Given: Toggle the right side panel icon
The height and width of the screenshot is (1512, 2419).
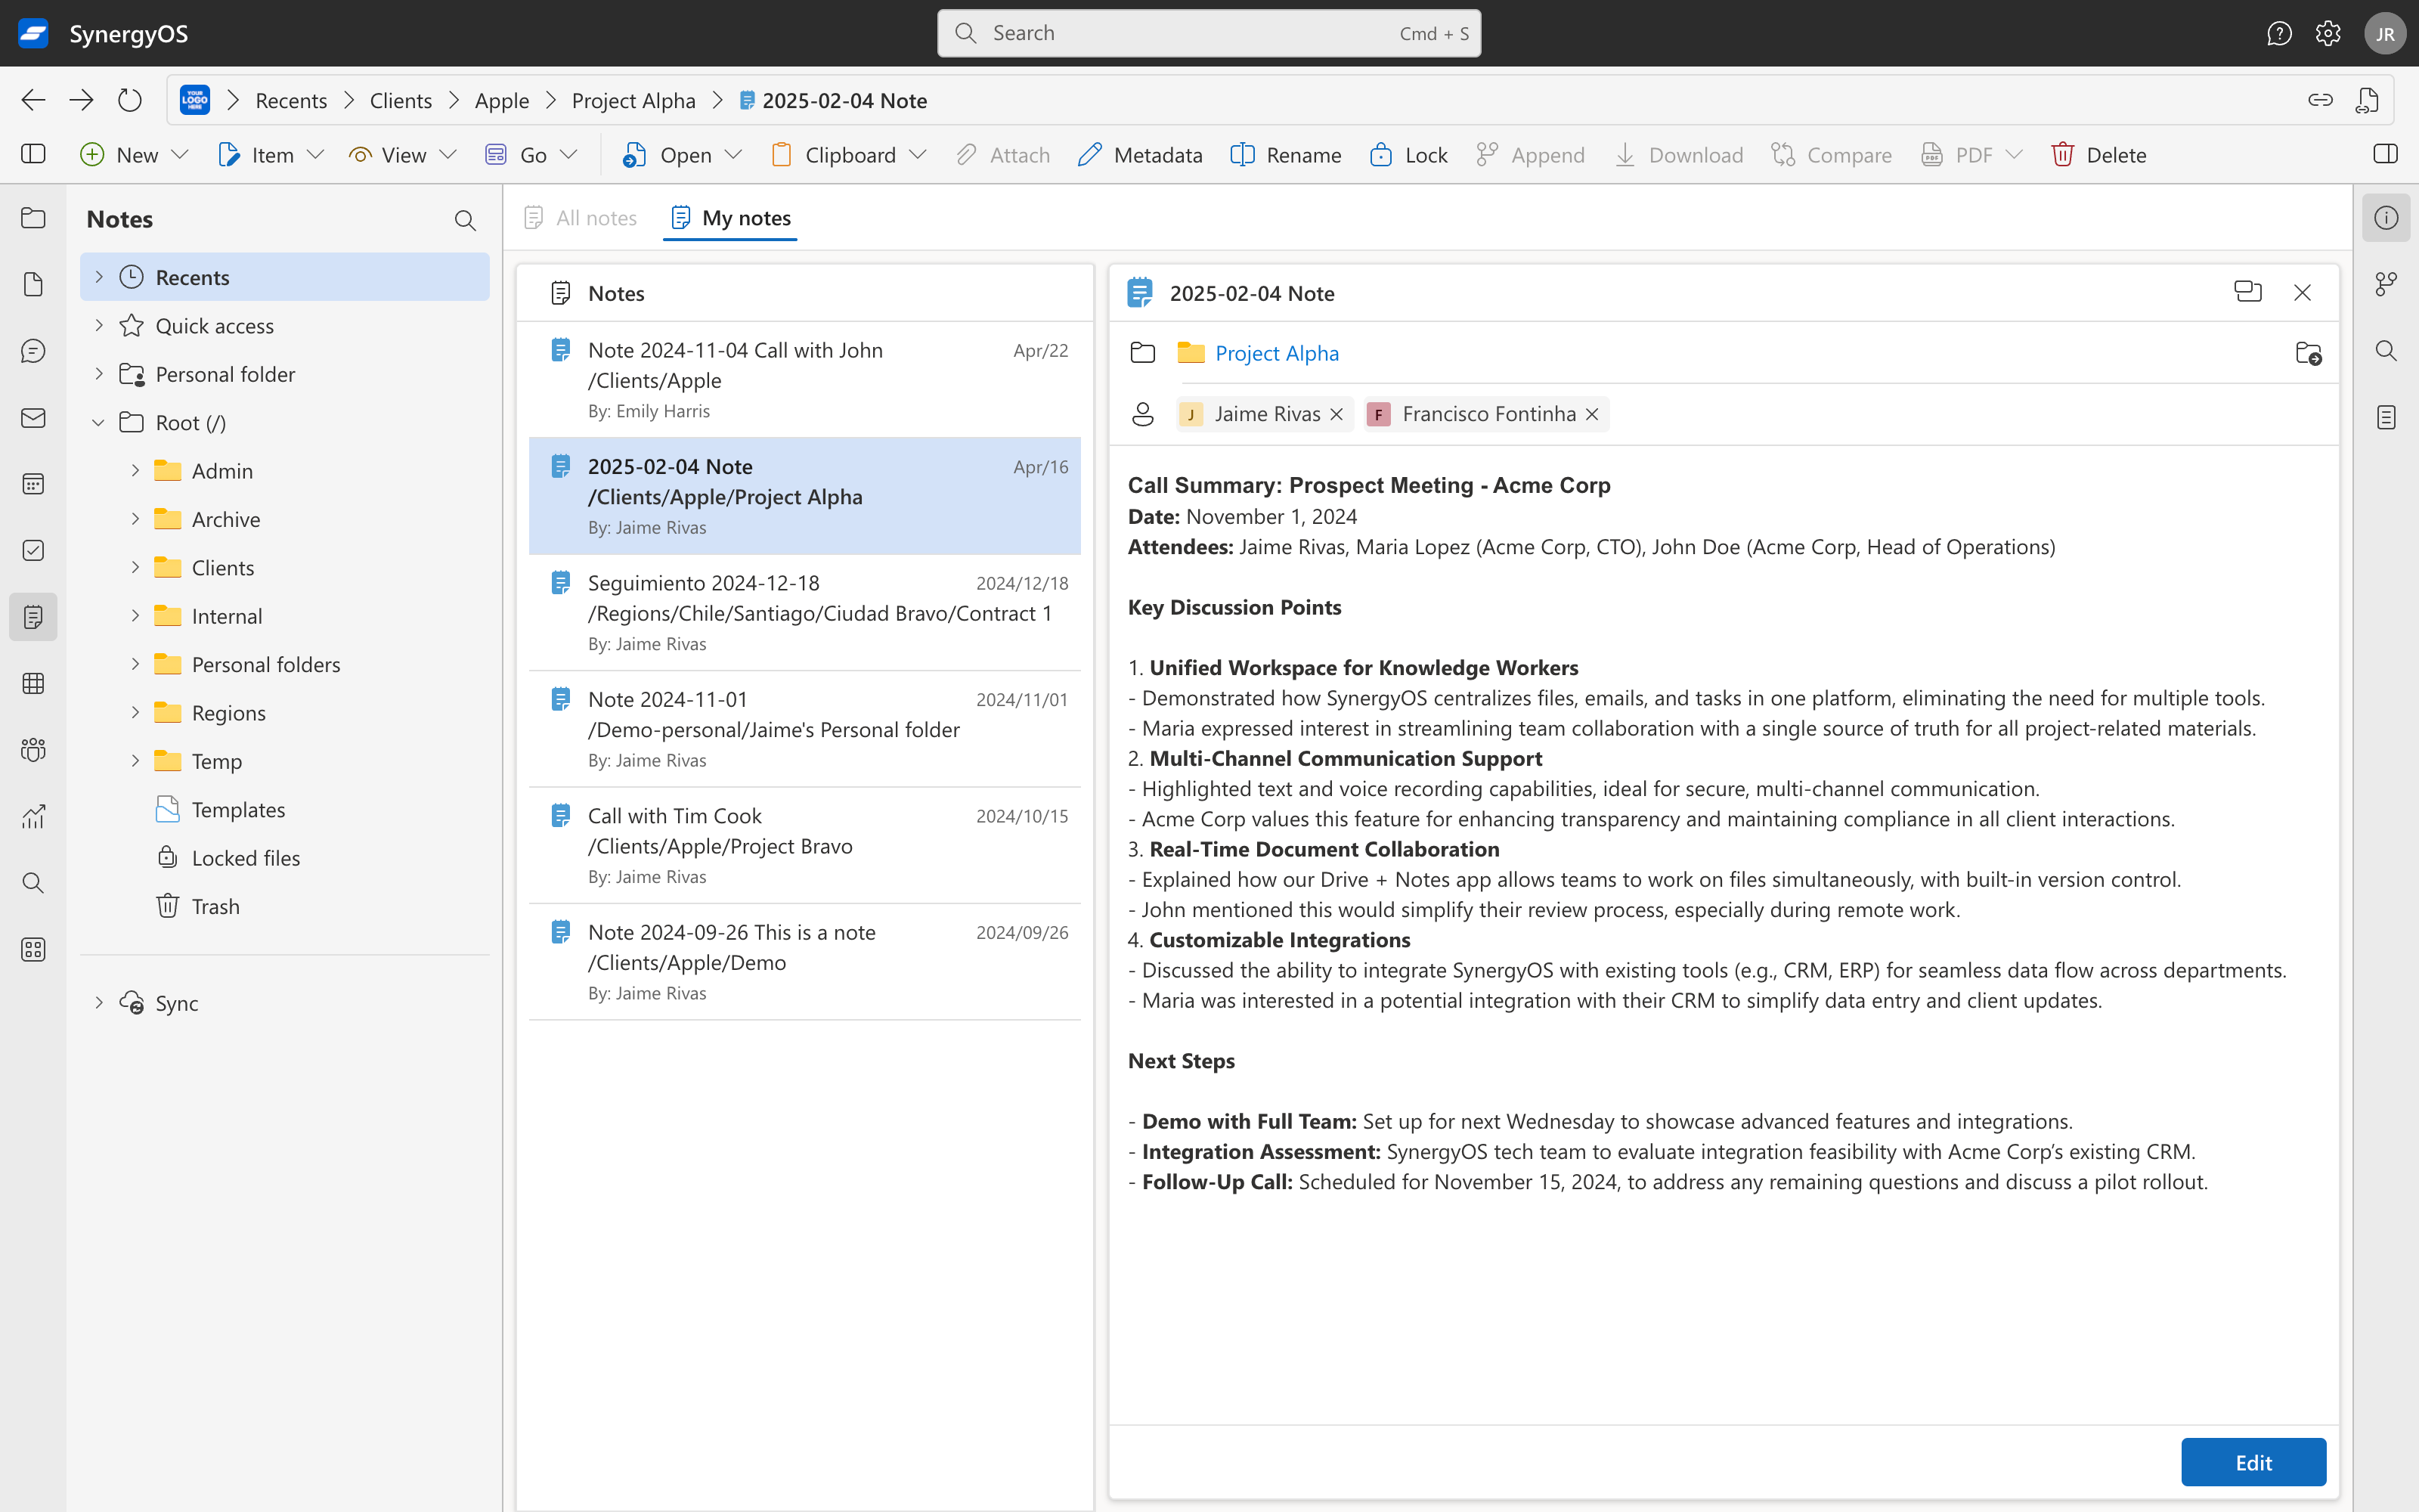Looking at the screenshot, I should pos(2385,154).
